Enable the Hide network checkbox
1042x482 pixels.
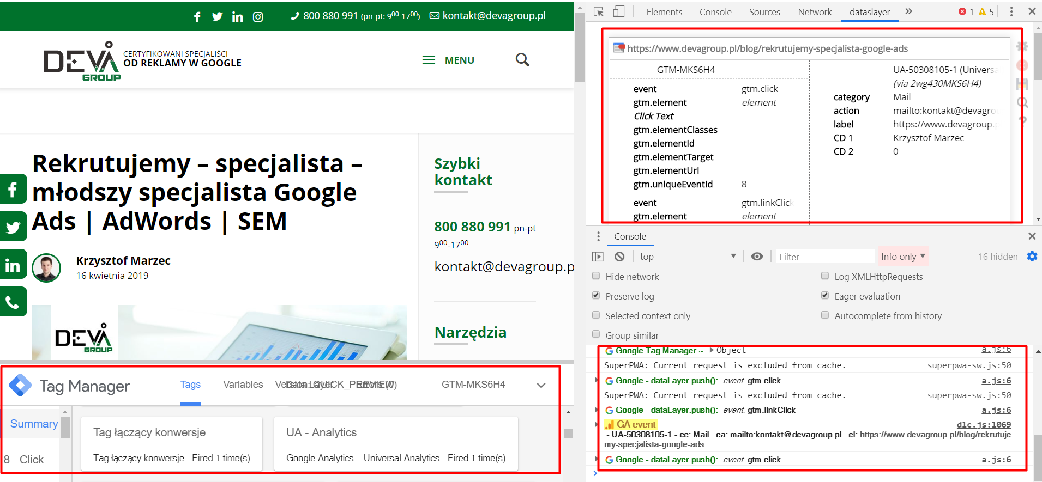[x=597, y=276]
